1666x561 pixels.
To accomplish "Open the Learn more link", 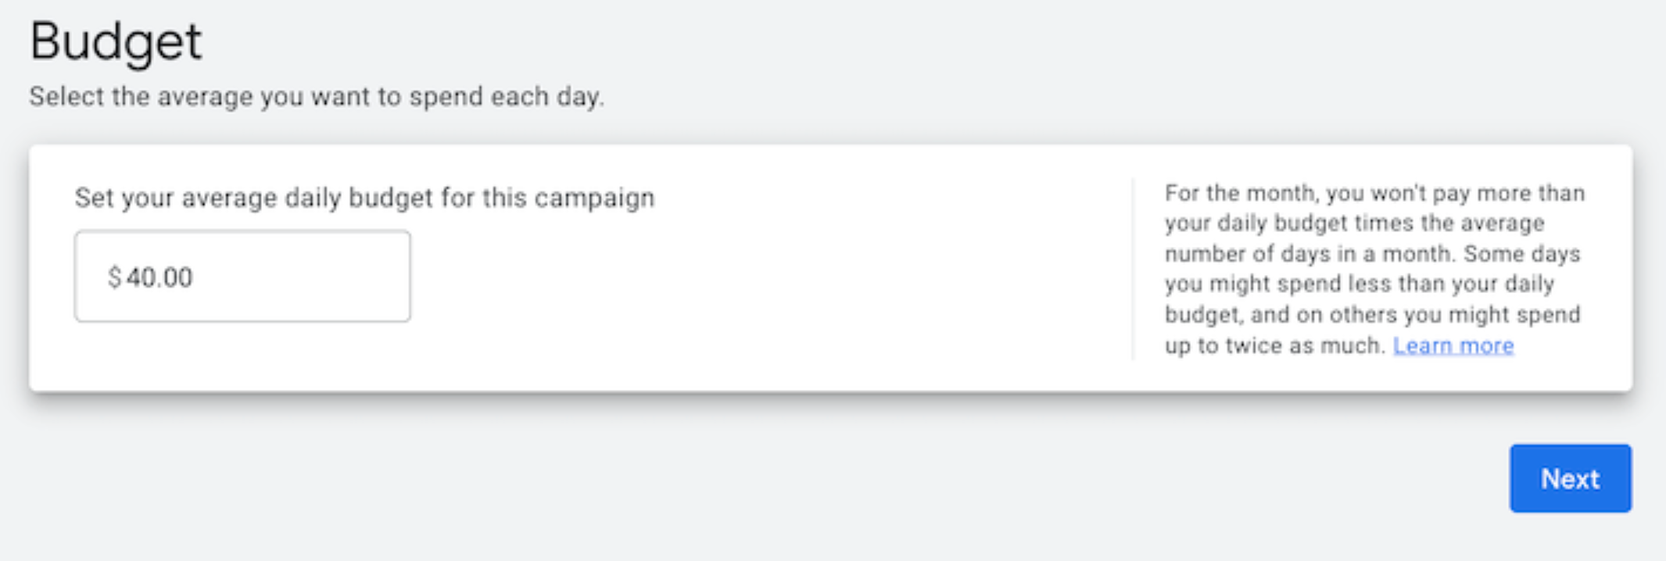I will tap(1453, 345).
